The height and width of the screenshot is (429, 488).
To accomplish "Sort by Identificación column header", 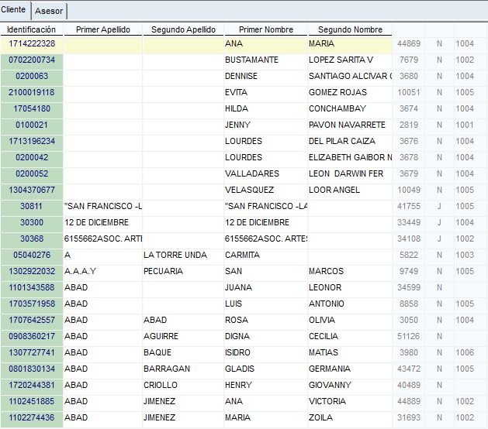I will (32, 29).
